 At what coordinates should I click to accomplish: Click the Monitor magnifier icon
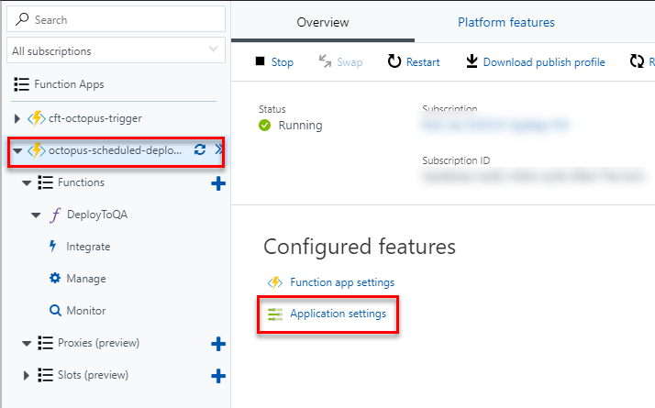[x=55, y=310]
